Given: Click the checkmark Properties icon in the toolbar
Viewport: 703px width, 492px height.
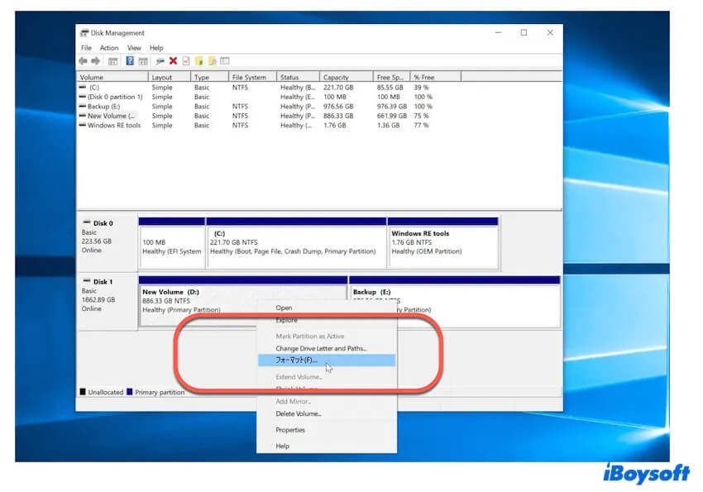Looking at the screenshot, I should 186,61.
